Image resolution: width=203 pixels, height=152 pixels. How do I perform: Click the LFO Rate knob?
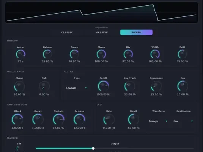click(109, 119)
